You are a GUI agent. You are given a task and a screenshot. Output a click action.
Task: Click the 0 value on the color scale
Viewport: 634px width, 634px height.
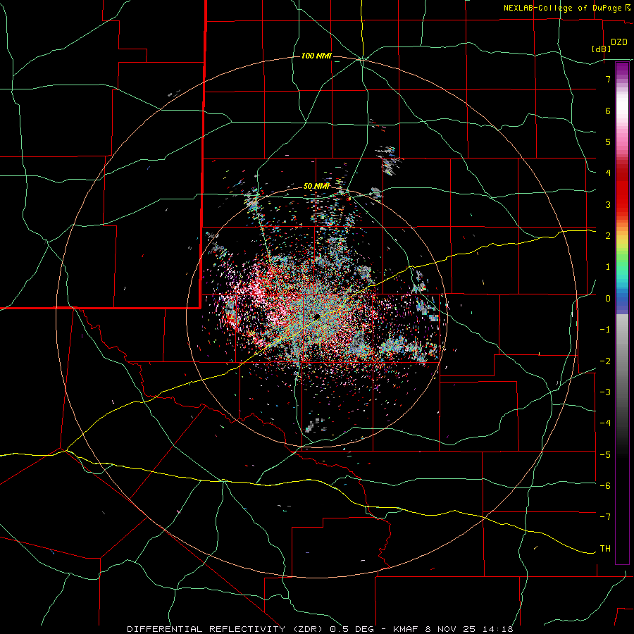[x=608, y=299]
